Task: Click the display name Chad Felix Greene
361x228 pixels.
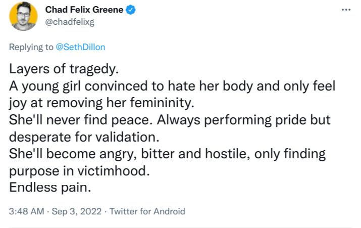Action: click(84, 10)
